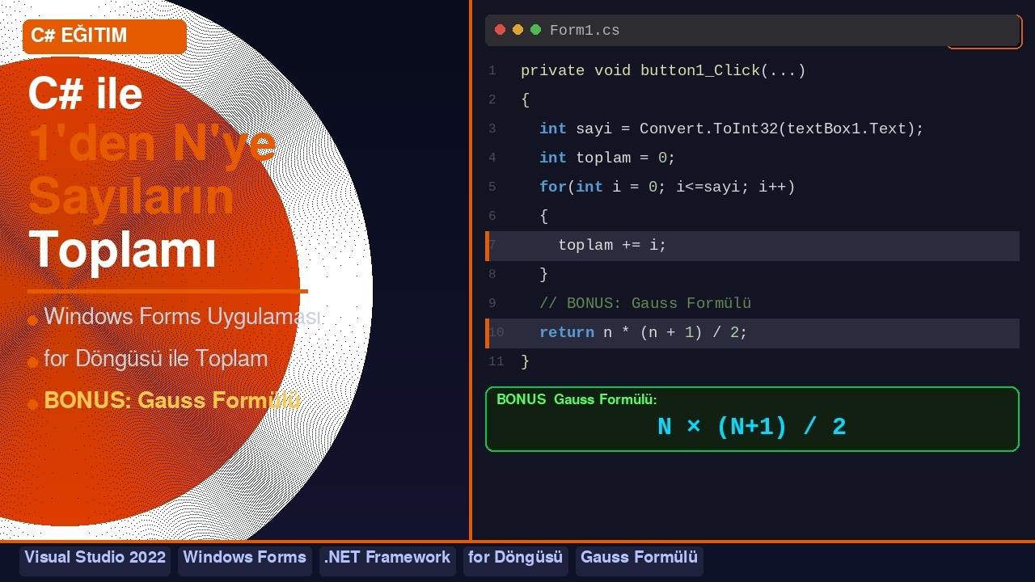
Task: Click the closing brace on code line 11
Action: [526, 361]
